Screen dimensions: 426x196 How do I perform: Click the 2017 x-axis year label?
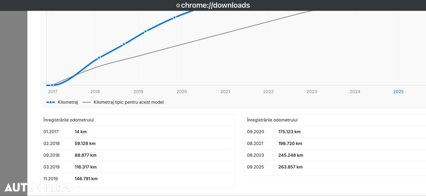pyautogui.click(x=53, y=92)
